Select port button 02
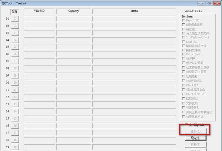The image size is (222, 151). 15,26
